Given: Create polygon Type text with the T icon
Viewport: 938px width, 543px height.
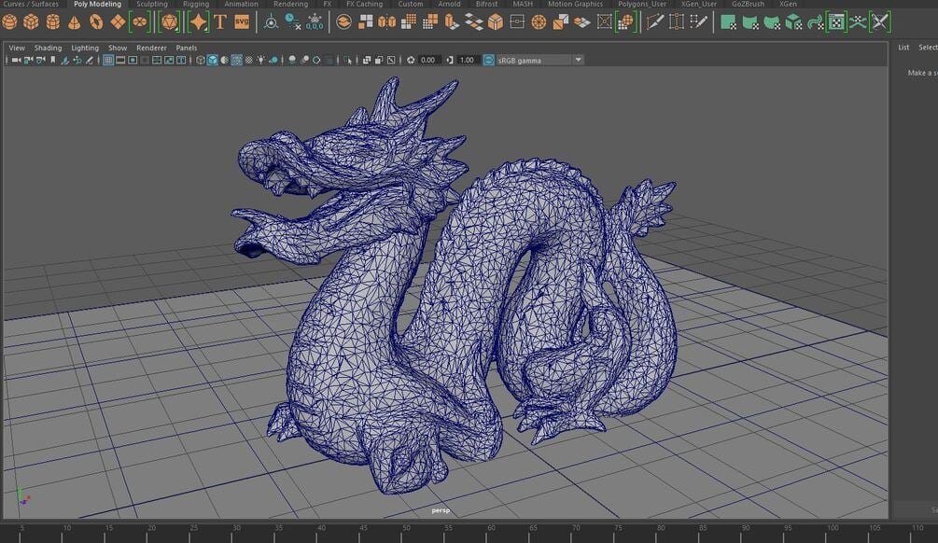Looking at the screenshot, I should click(x=219, y=22).
